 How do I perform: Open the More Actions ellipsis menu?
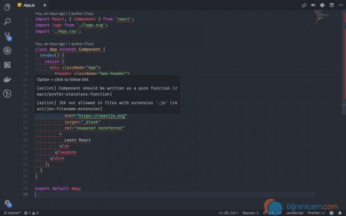(x=341, y=5)
